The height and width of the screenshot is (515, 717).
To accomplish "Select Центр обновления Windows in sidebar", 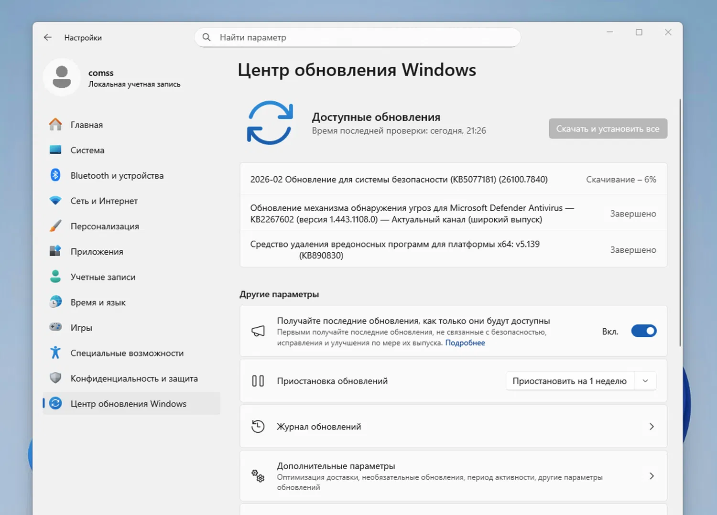I will point(131,403).
